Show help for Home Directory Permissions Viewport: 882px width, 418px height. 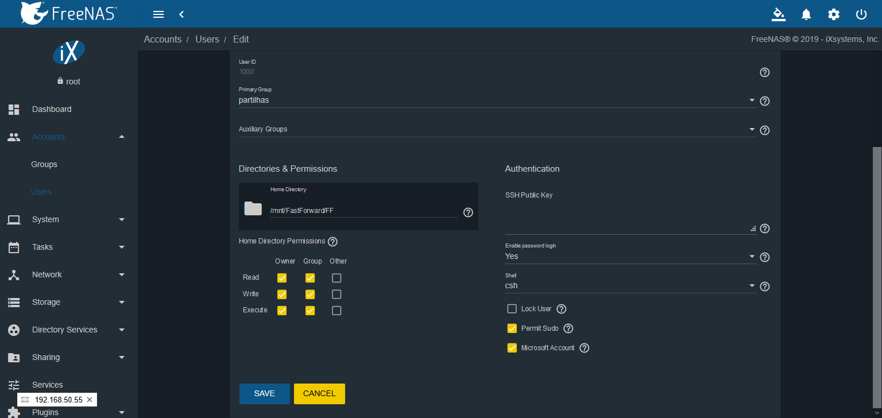(x=332, y=242)
